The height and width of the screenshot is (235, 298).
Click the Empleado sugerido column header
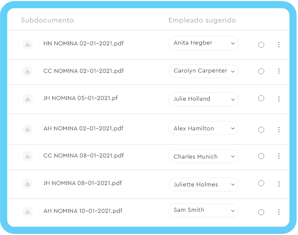[x=202, y=20]
